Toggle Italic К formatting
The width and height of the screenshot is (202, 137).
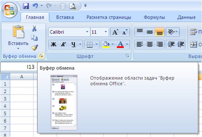click(x=64, y=44)
